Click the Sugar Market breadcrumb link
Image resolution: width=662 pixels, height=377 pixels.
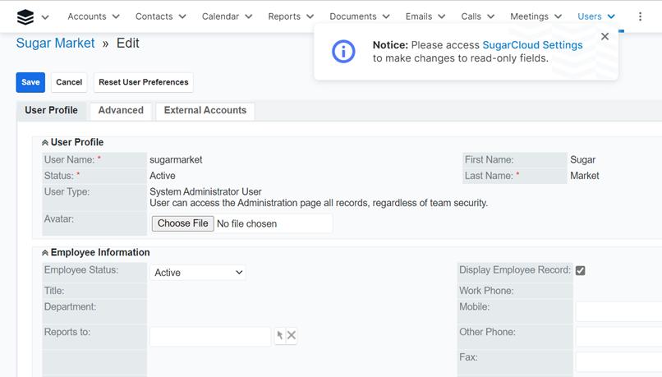click(x=55, y=43)
